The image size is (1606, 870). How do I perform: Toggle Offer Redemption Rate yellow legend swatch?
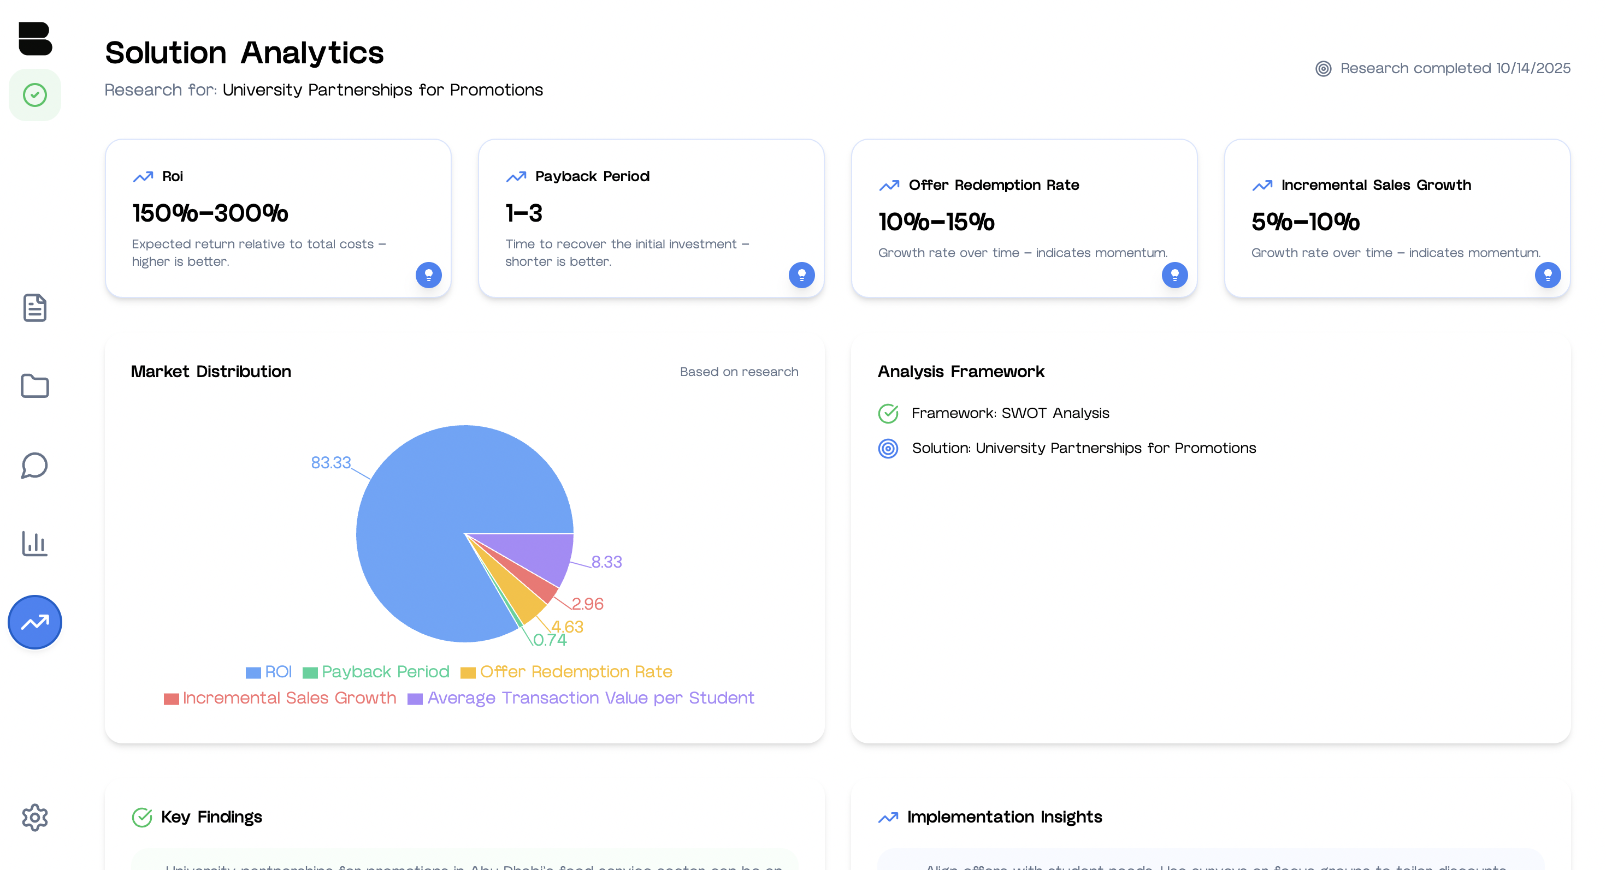468,672
